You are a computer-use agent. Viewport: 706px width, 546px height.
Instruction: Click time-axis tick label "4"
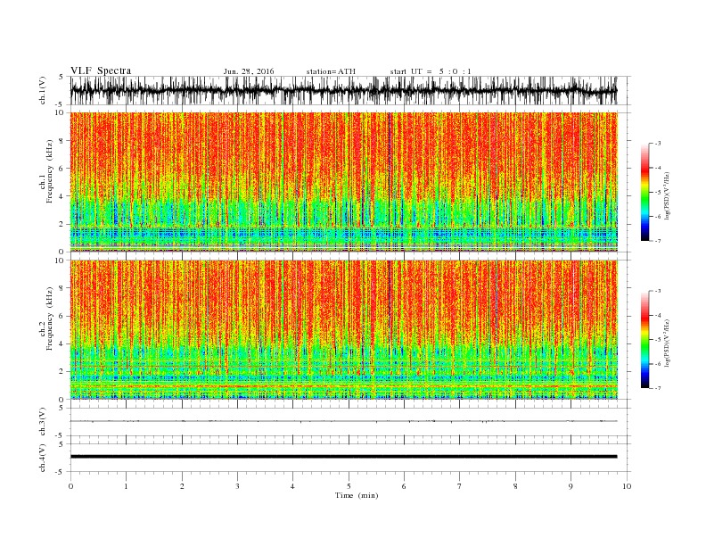pos(292,486)
